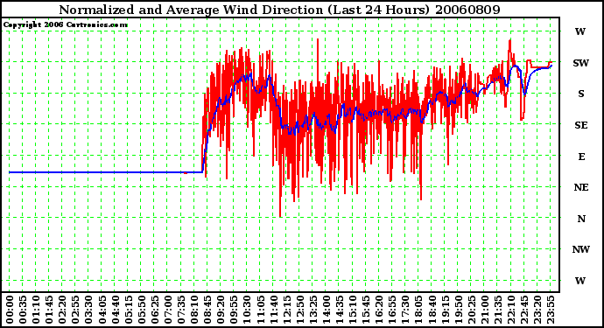The height and width of the screenshot is (328, 604).
Task: Click the '09:20' time axis label
Action: point(221,310)
